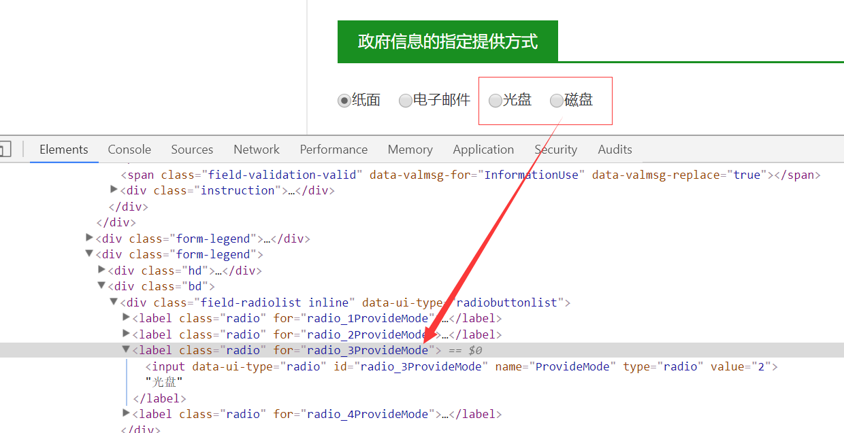844x433 pixels.
Task: Select the 电子邮件 radio button
Action: (406, 101)
